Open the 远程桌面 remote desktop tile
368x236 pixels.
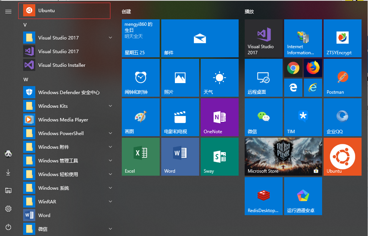[x=264, y=78]
